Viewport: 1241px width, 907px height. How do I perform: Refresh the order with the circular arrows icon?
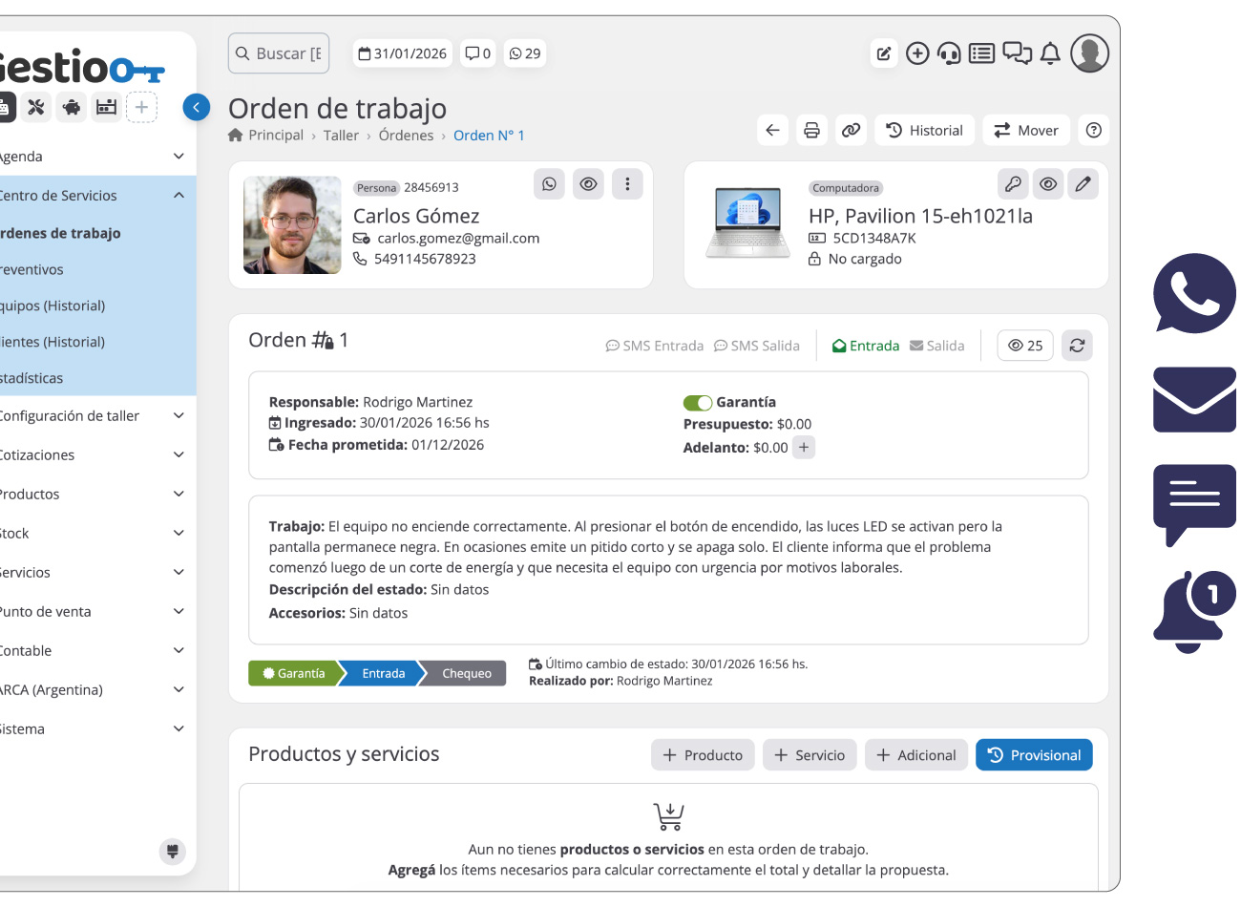click(x=1077, y=346)
